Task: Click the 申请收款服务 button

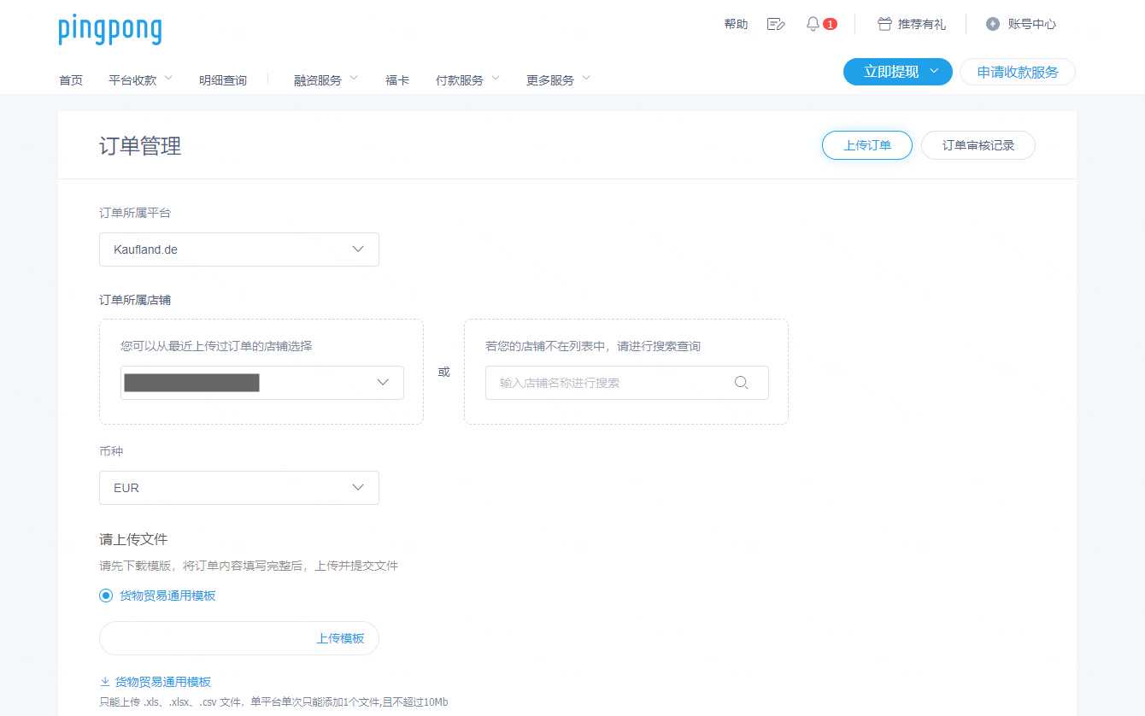Action: click(x=1018, y=72)
